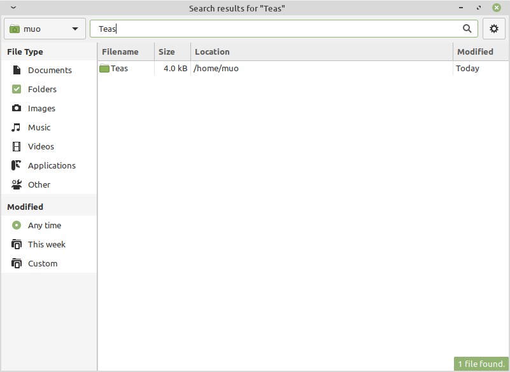
Task: Filter results by Documents file type
Action: [49, 70]
